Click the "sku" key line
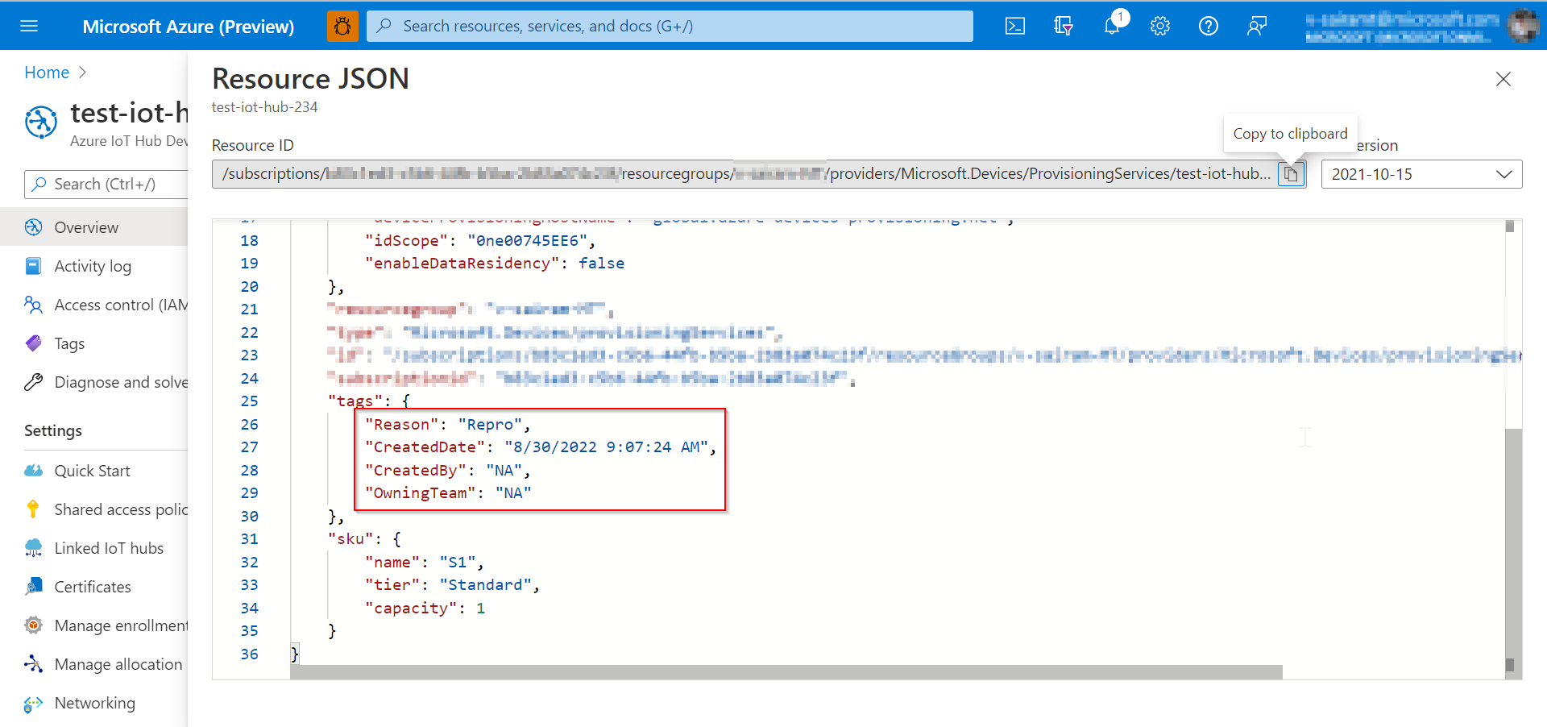 tap(364, 539)
